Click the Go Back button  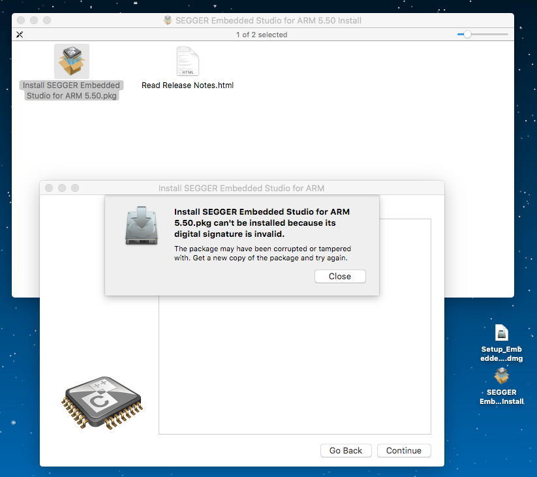pos(346,451)
